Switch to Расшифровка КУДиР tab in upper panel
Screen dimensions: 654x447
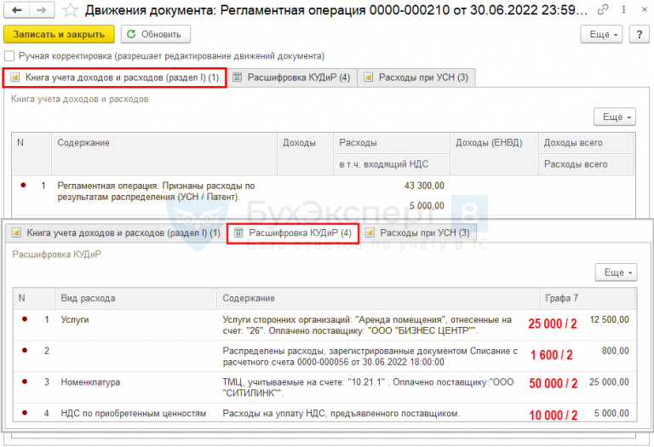pos(291,77)
